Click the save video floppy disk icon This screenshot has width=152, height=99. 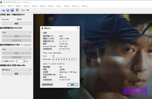(8, 10)
